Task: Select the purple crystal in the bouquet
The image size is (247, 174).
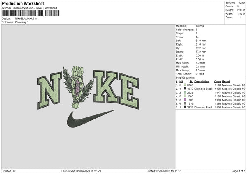Action: (77, 88)
